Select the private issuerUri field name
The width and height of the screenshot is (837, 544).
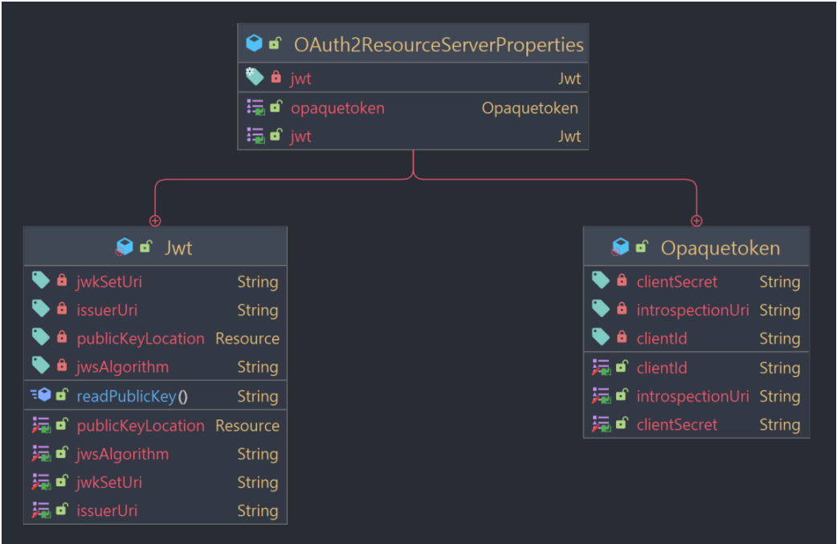pos(107,310)
